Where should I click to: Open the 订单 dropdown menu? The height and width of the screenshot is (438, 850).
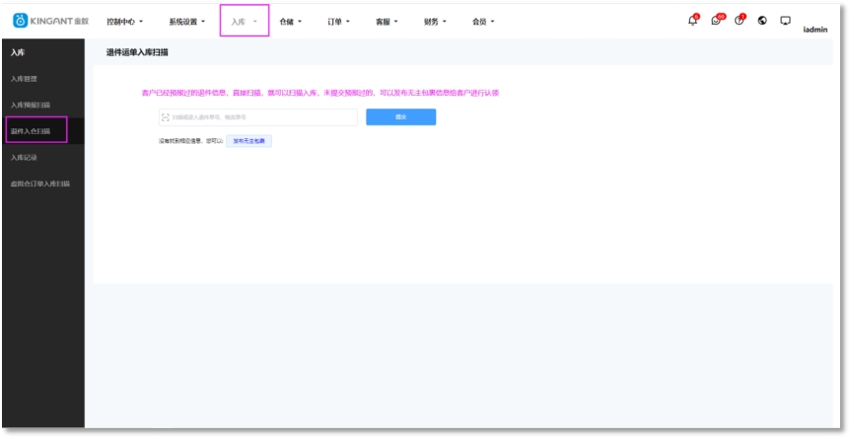pos(339,21)
